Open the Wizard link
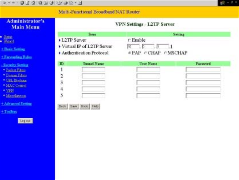Image resolution: width=239 pixels, height=180 pixels. click(x=9, y=41)
